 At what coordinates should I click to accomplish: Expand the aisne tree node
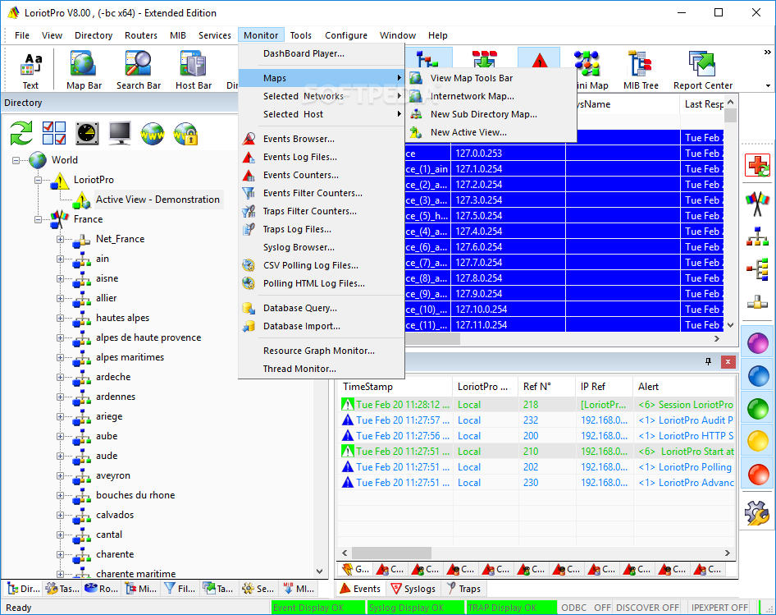click(61, 279)
